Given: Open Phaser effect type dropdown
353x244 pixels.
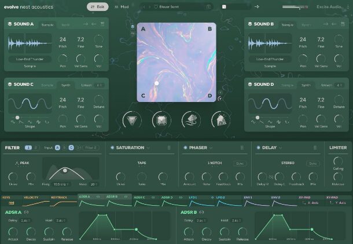Looking at the screenshot, I should tap(211, 148).
